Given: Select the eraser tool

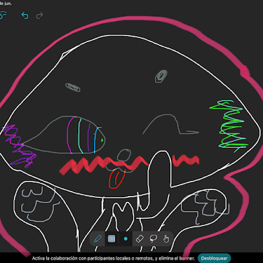Looking at the screenshot, I should pos(139,239).
